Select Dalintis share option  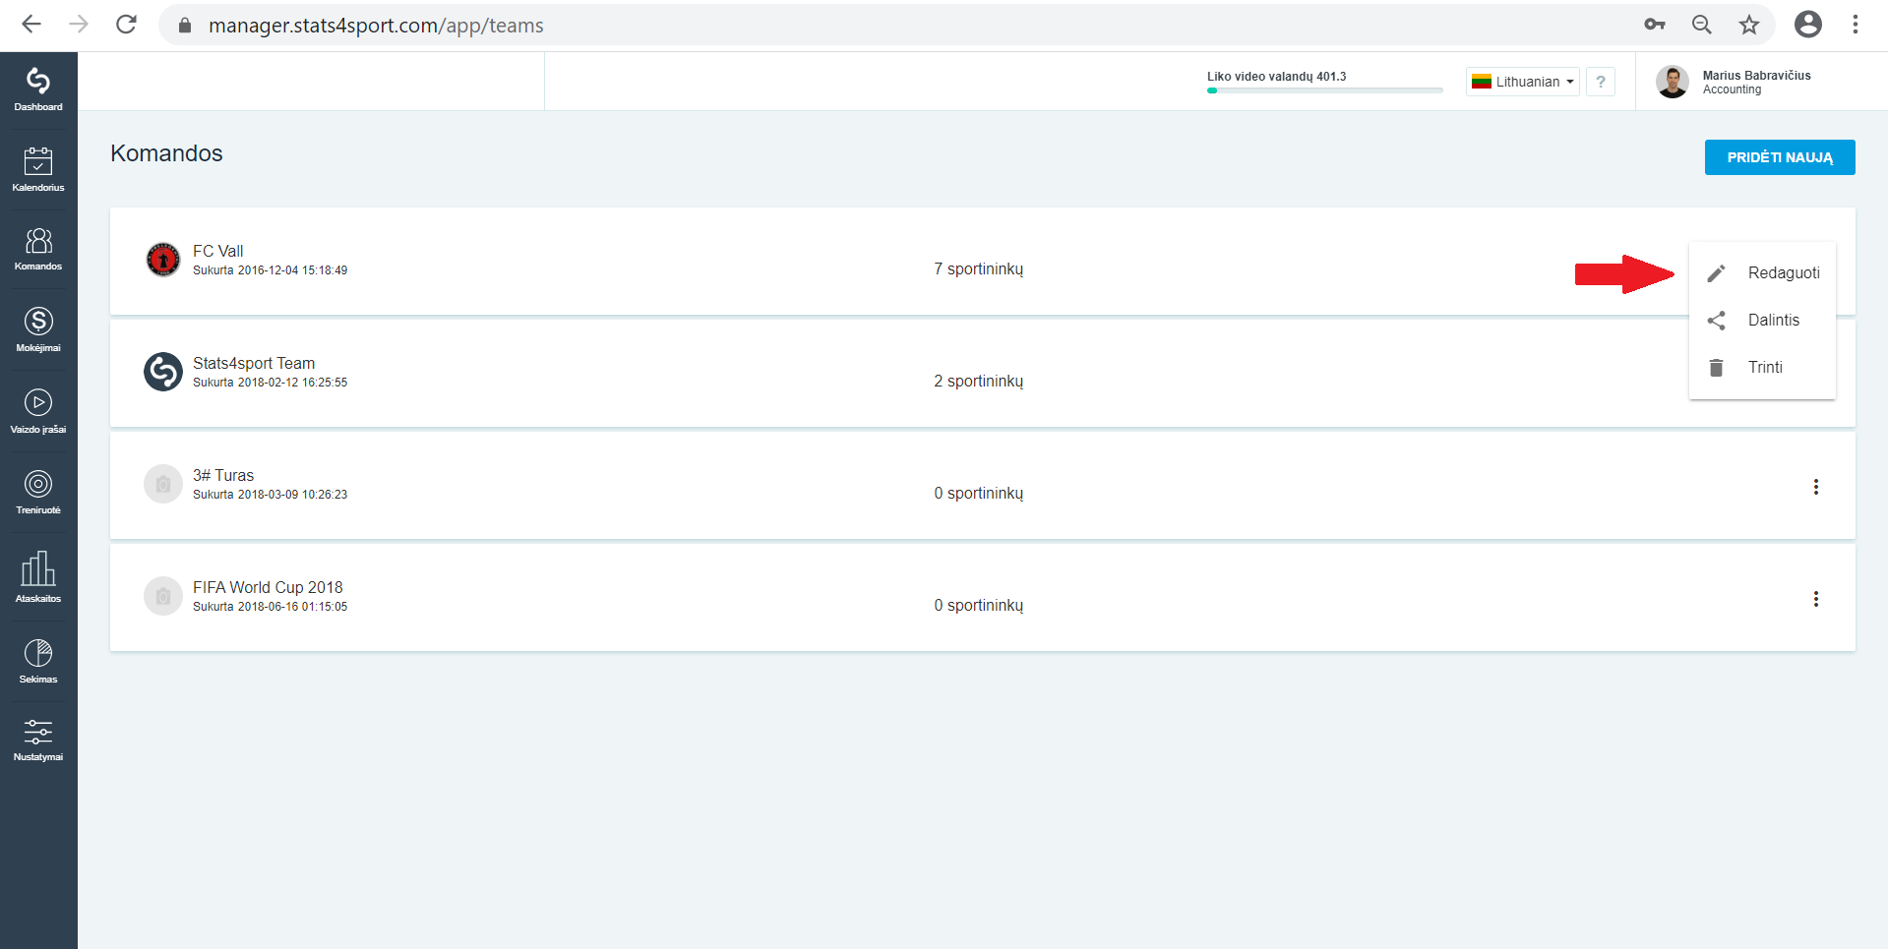[x=1762, y=321]
